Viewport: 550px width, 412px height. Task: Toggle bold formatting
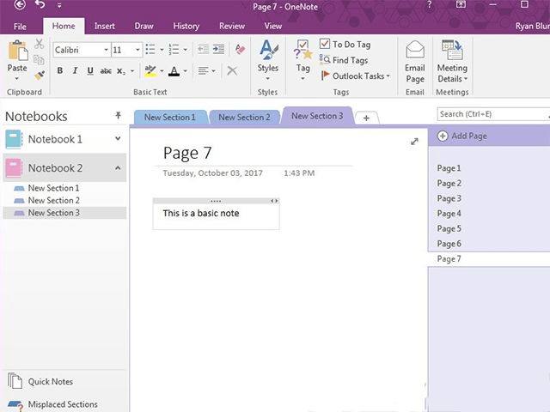coord(60,70)
